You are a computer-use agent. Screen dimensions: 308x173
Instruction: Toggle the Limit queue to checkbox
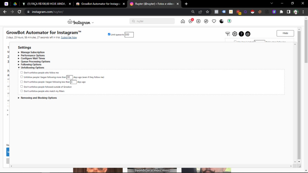(x=109, y=34)
